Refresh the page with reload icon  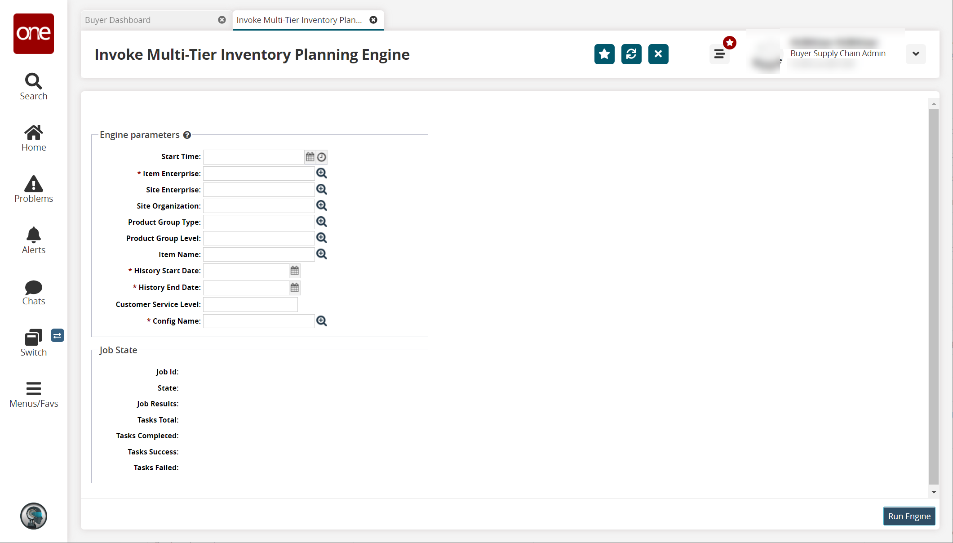pyautogui.click(x=631, y=54)
